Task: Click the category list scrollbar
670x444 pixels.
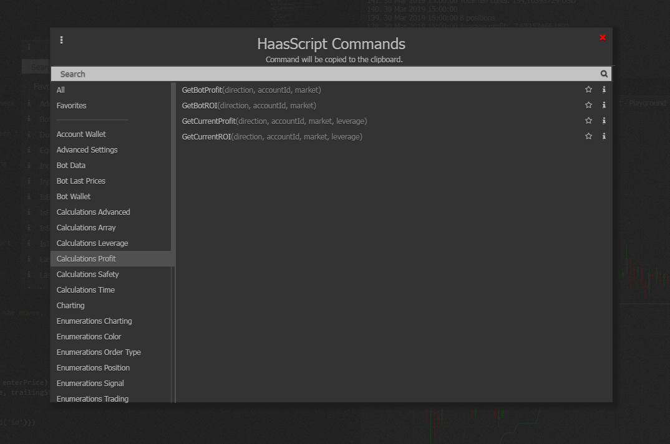Action: tap(173, 175)
